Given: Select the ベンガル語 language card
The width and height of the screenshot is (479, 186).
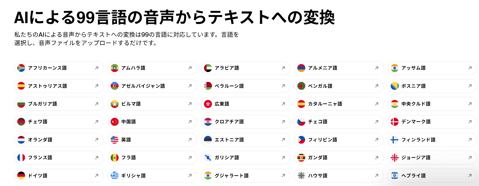Looking at the screenshot, I should (x=339, y=86).
